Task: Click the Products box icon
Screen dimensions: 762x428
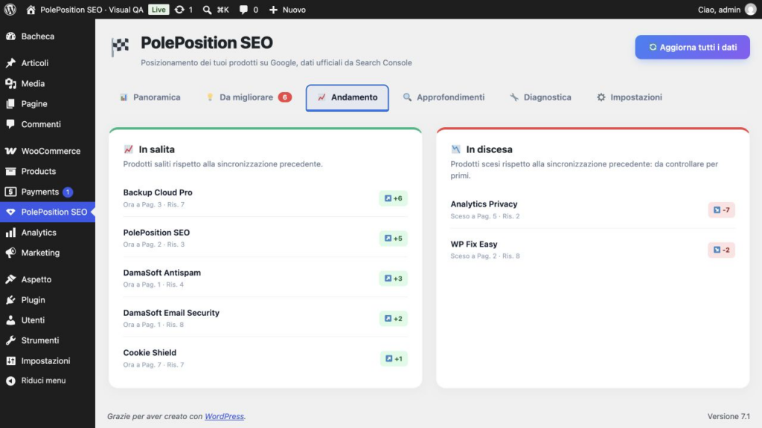Action: (x=10, y=172)
